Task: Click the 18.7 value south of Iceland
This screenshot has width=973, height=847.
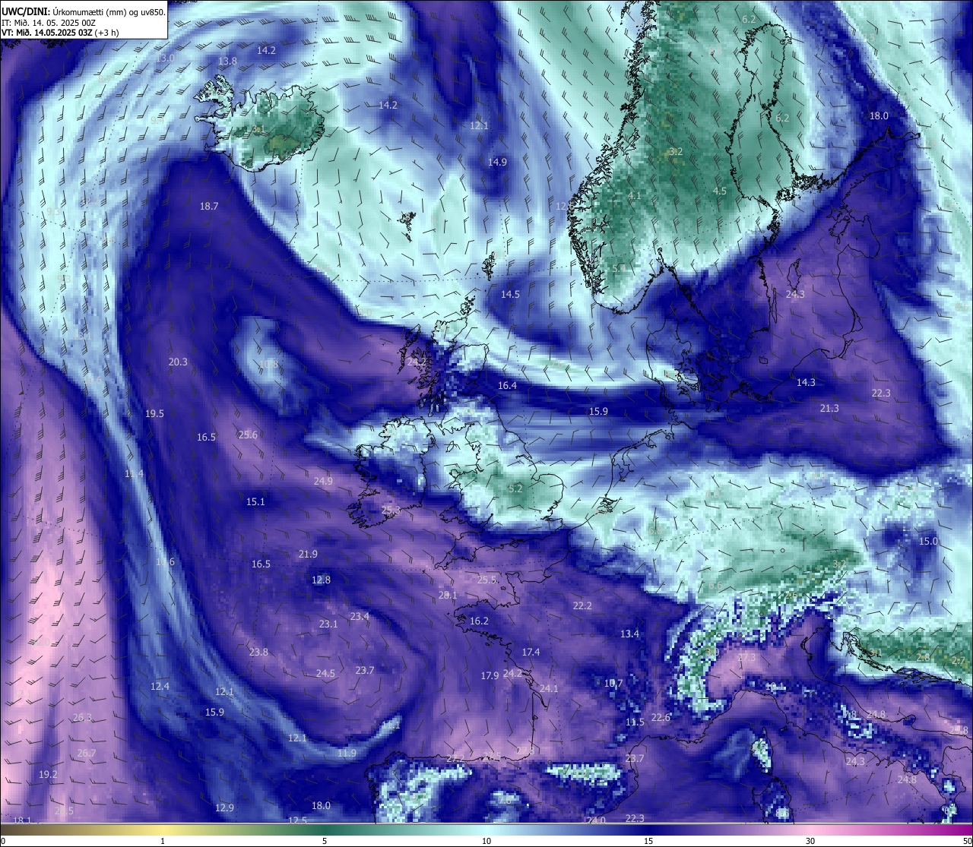Action: (x=209, y=206)
